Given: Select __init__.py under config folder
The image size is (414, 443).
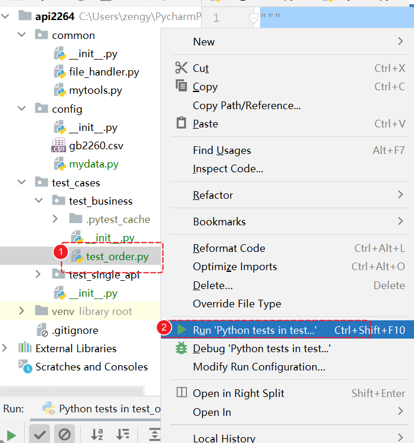Looking at the screenshot, I should tap(93, 127).
